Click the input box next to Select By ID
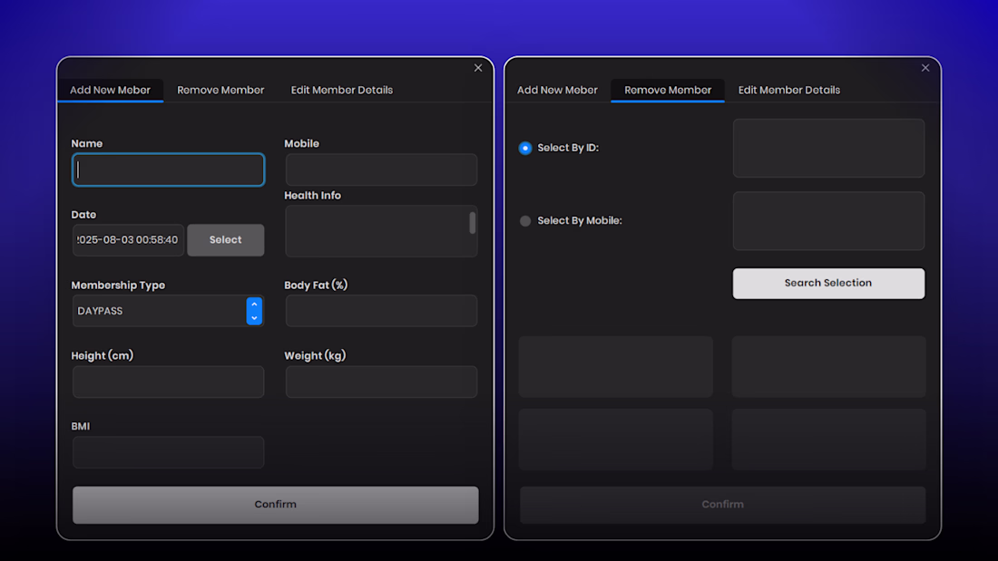Viewport: 998px width, 561px height. click(828, 149)
